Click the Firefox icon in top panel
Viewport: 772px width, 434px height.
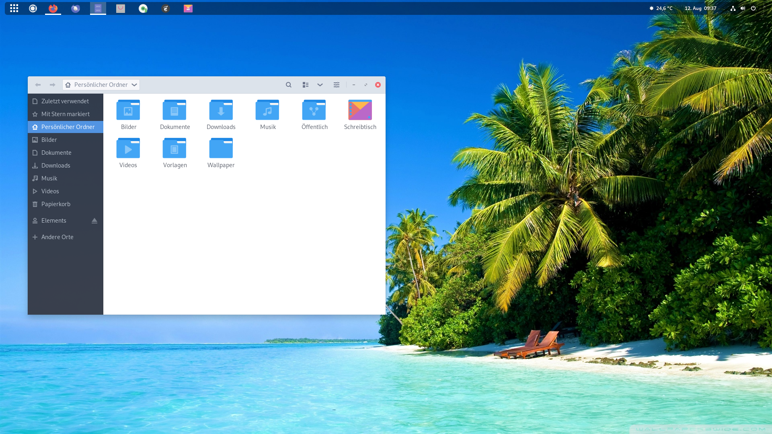tap(53, 8)
